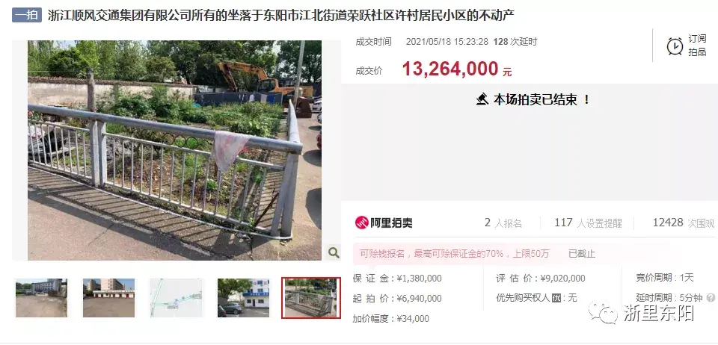Image resolution: width=718 pixels, height=345 pixels.
Task: Click the 117 人设置提醒 counter
Action: click(x=588, y=223)
